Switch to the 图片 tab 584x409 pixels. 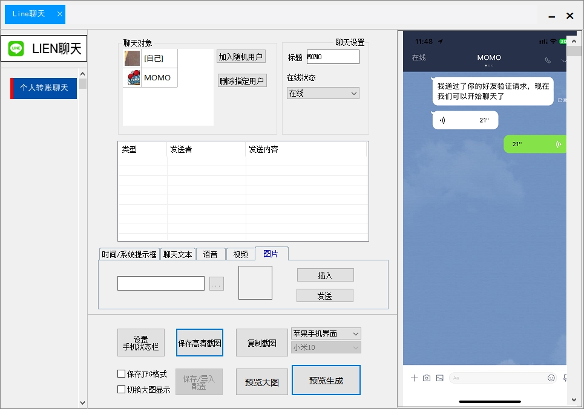pyautogui.click(x=271, y=254)
